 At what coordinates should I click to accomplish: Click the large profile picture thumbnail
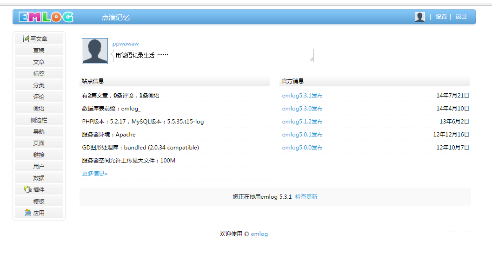pyautogui.click(x=95, y=51)
